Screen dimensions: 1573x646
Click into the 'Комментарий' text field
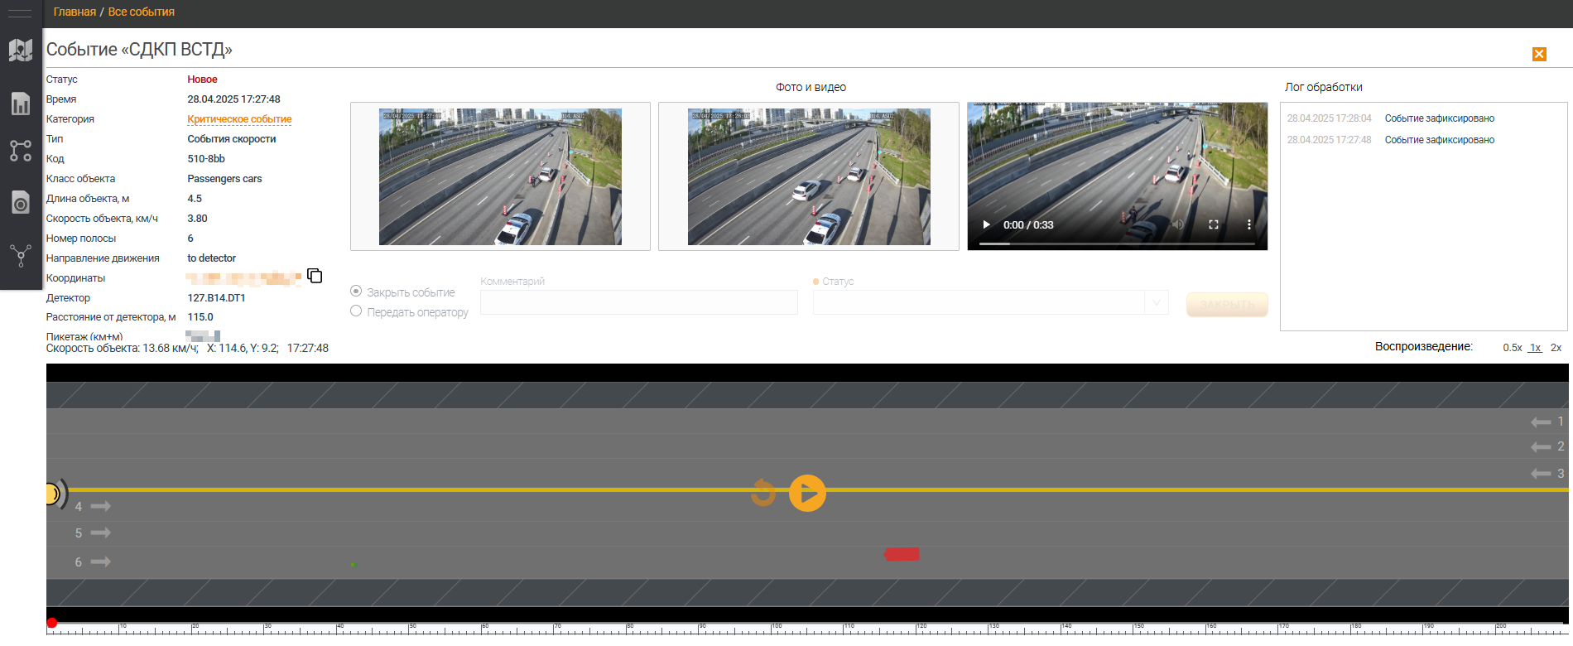click(639, 302)
